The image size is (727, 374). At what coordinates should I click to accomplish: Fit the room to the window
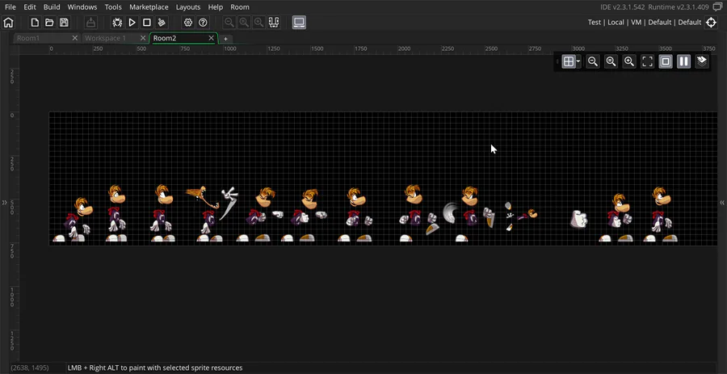point(647,61)
